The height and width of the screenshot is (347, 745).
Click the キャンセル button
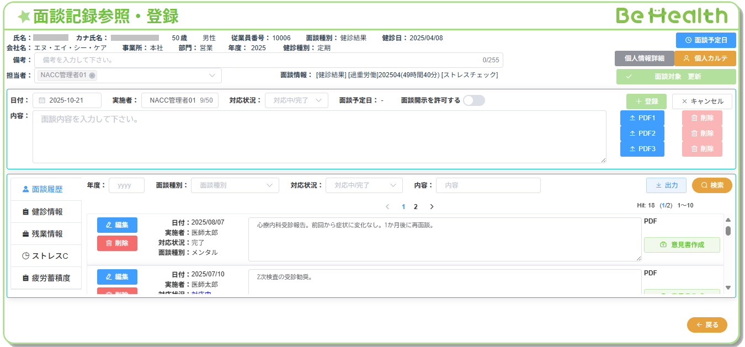tap(701, 102)
